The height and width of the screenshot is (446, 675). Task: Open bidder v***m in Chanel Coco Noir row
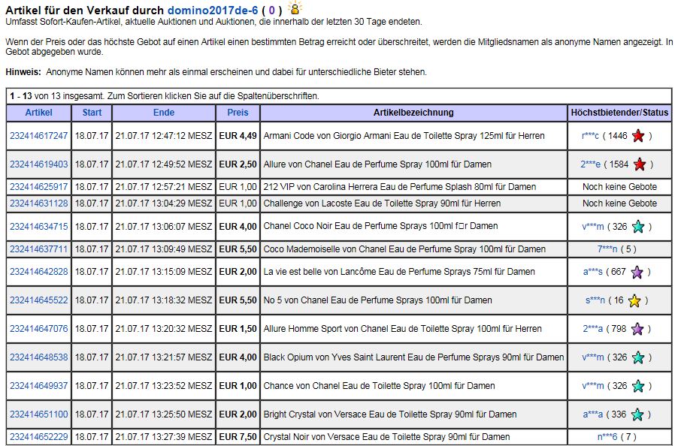(x=593, y=226)
